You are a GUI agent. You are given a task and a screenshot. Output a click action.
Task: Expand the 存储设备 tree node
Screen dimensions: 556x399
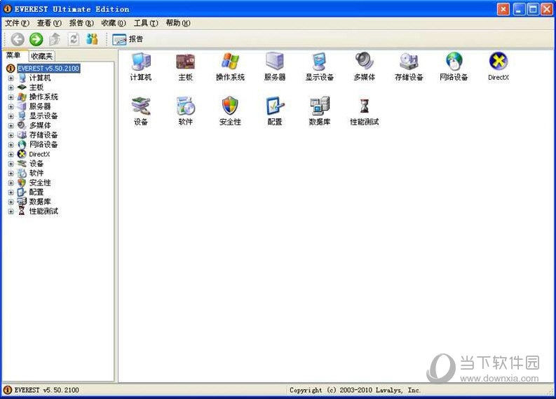coord(11,135)
